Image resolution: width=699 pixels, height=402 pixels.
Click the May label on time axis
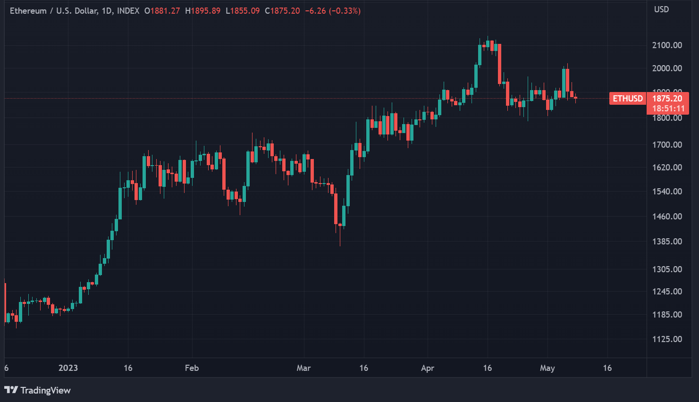(x=547, y=368)
